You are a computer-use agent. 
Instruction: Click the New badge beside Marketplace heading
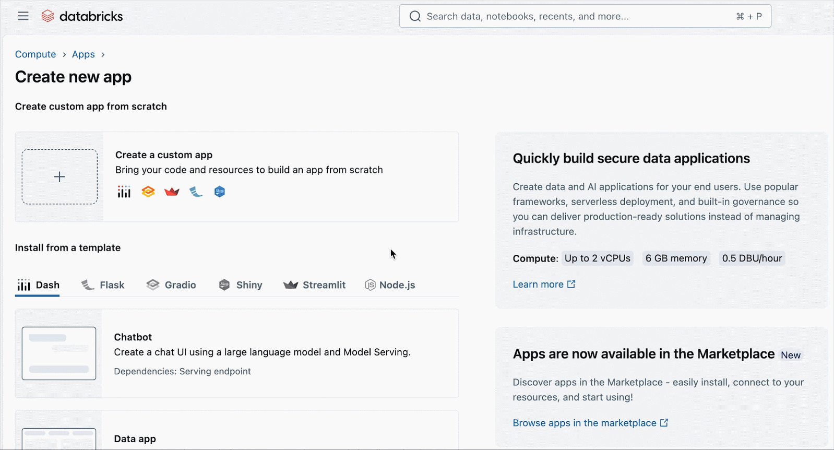point(791,355)
